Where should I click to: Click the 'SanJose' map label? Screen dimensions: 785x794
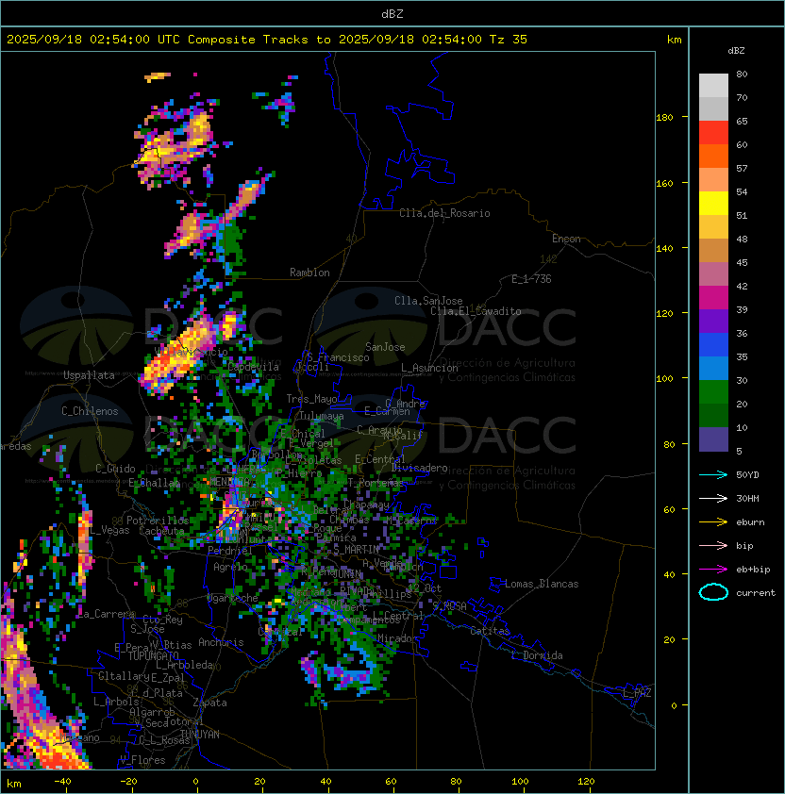coord(385,347)
